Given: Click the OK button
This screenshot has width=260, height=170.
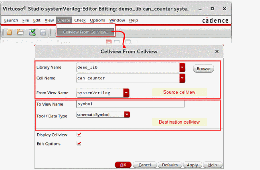Looking at the screenshot, I should [123, 165].
